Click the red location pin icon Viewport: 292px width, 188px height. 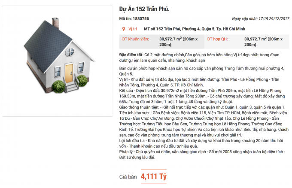(124, 29)
